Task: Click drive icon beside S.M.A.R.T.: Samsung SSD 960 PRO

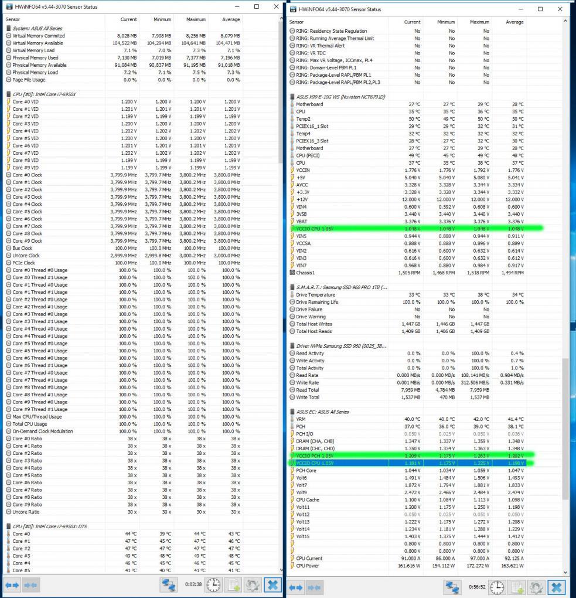Action: coord(292,287)
